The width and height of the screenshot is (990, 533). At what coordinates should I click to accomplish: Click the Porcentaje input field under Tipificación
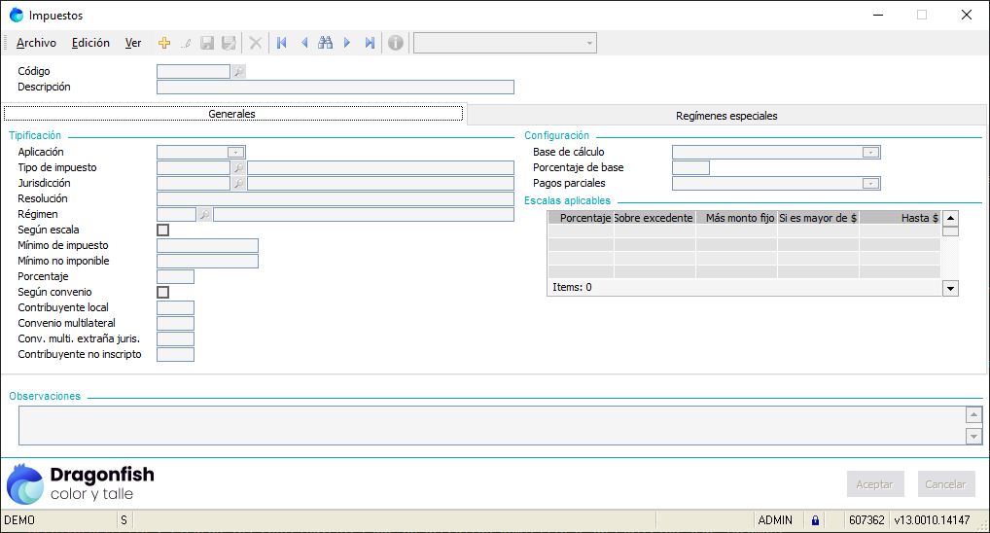pyautogui.click(x=175, y=276)
